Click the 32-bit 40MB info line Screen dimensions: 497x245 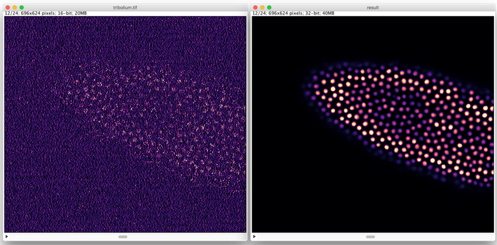pyautogui.click(x=294, y=13)
